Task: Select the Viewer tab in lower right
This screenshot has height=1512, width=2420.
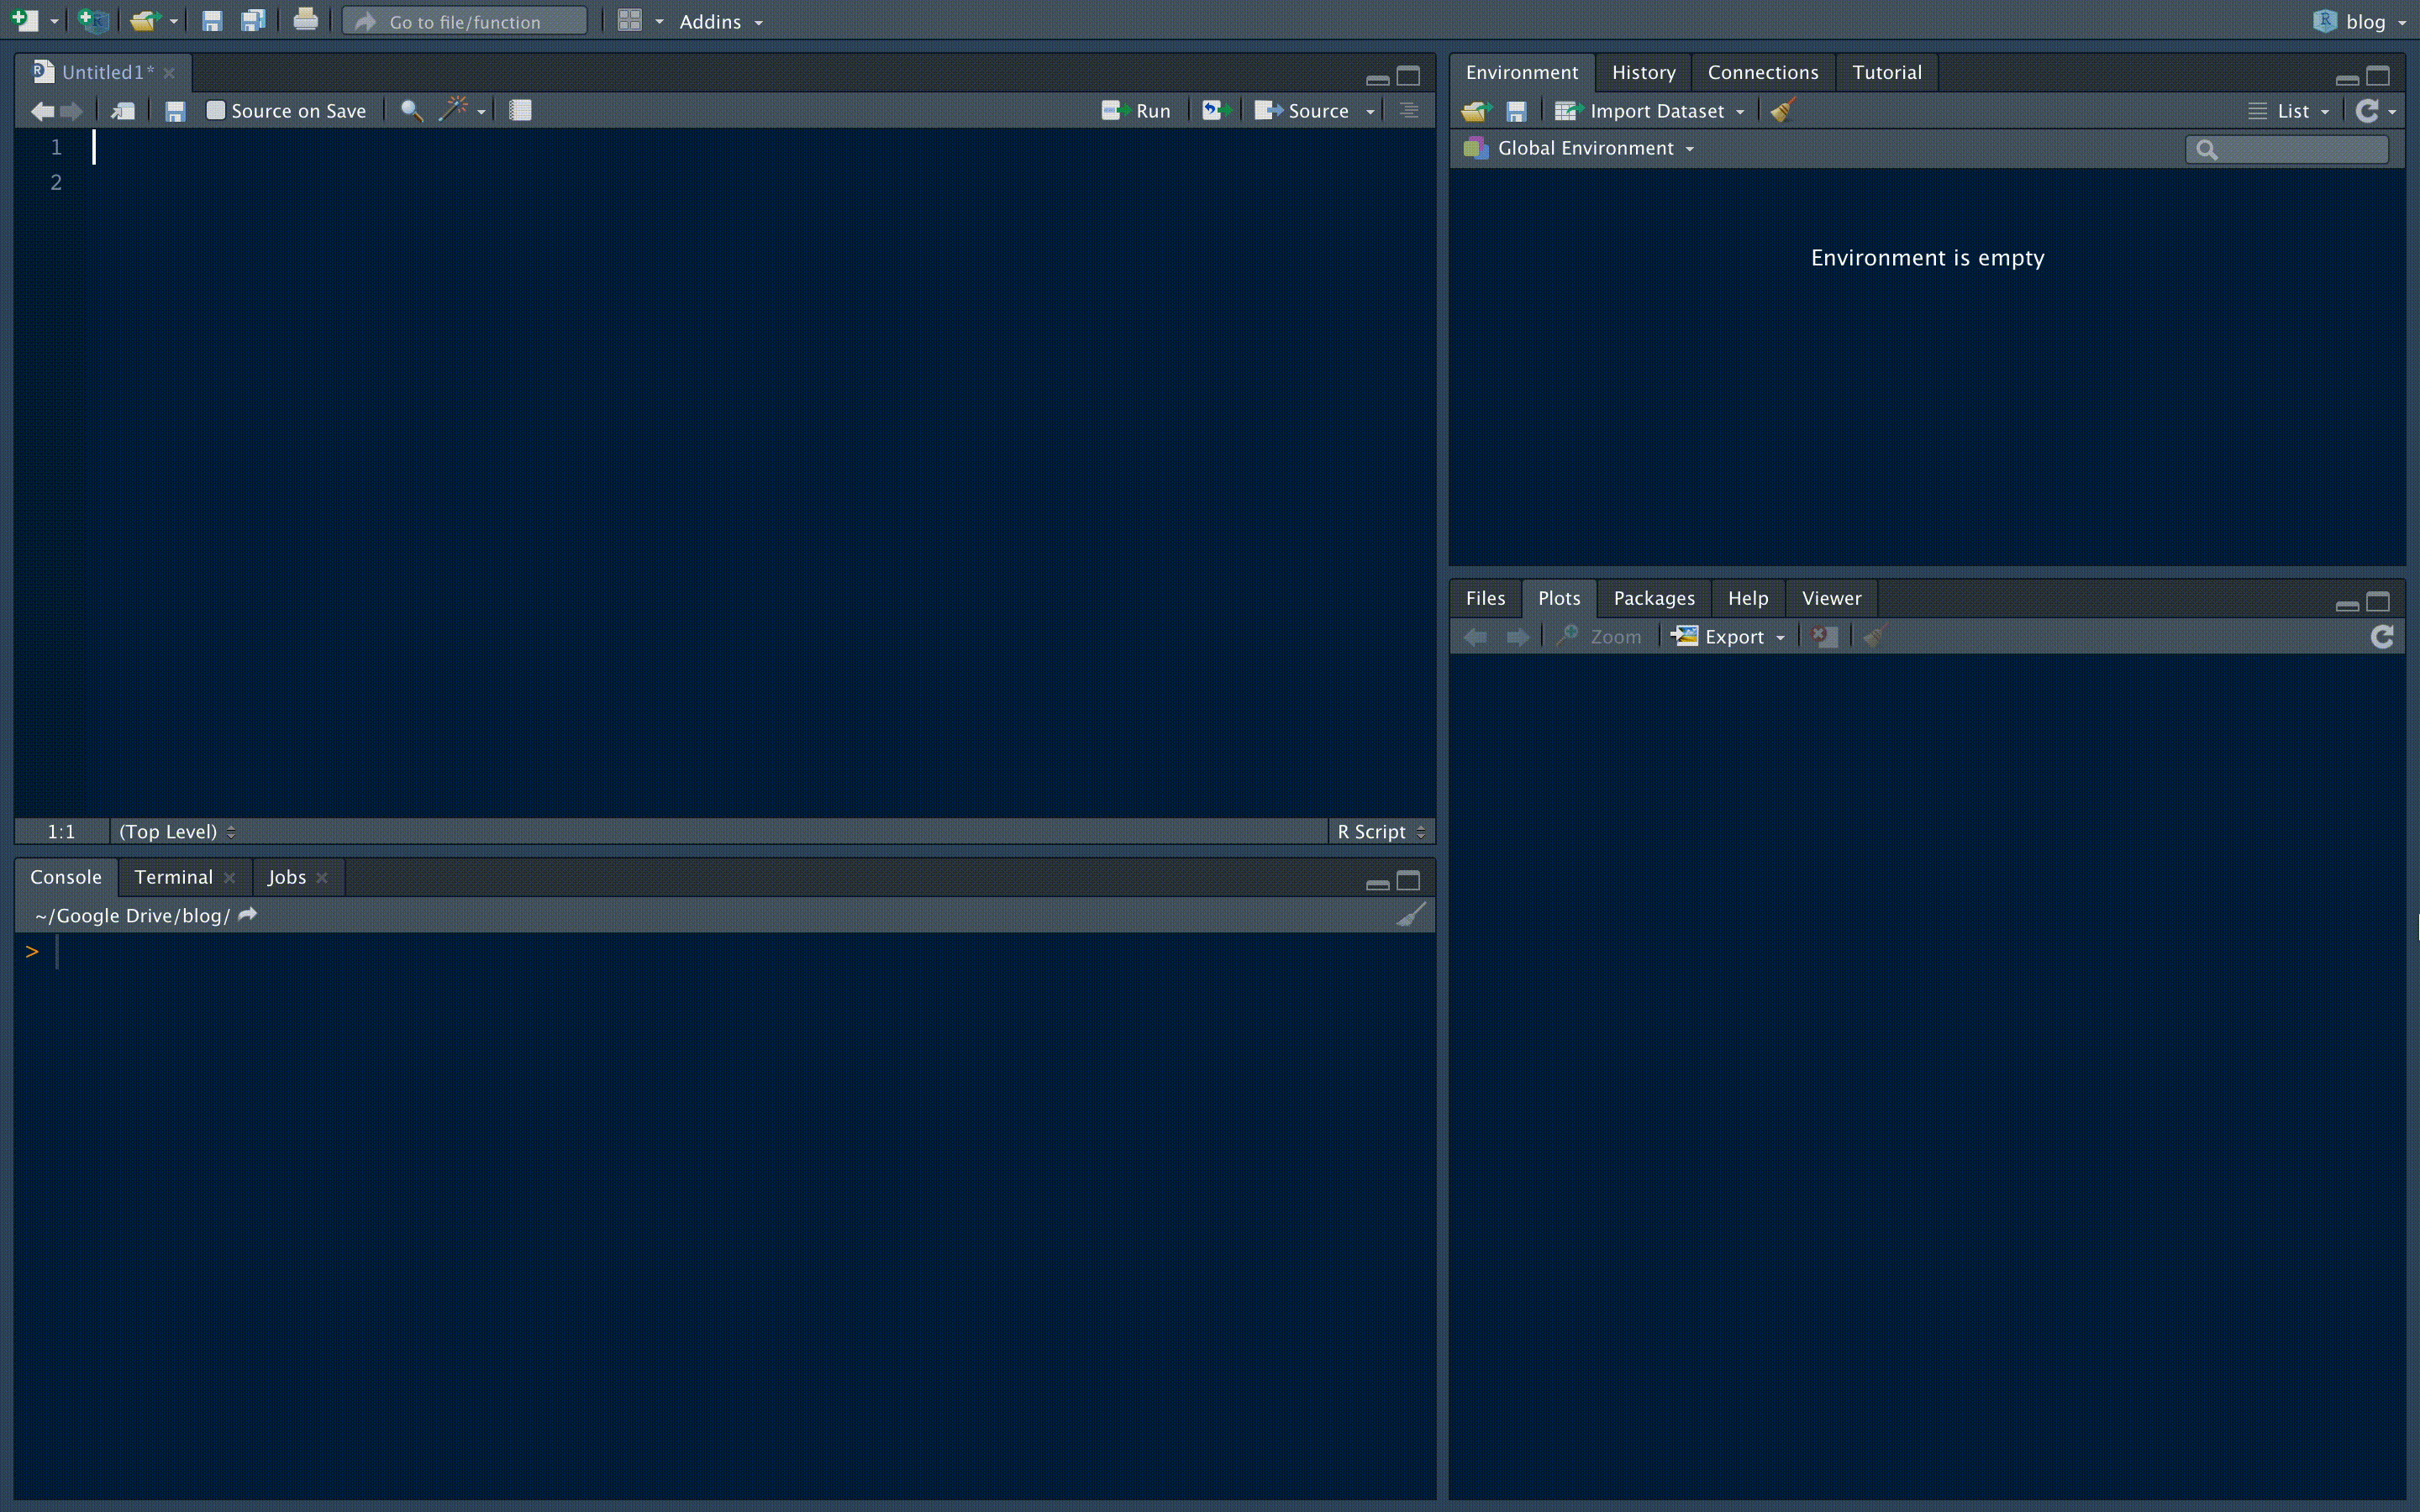Action: tap(1831, 596)
